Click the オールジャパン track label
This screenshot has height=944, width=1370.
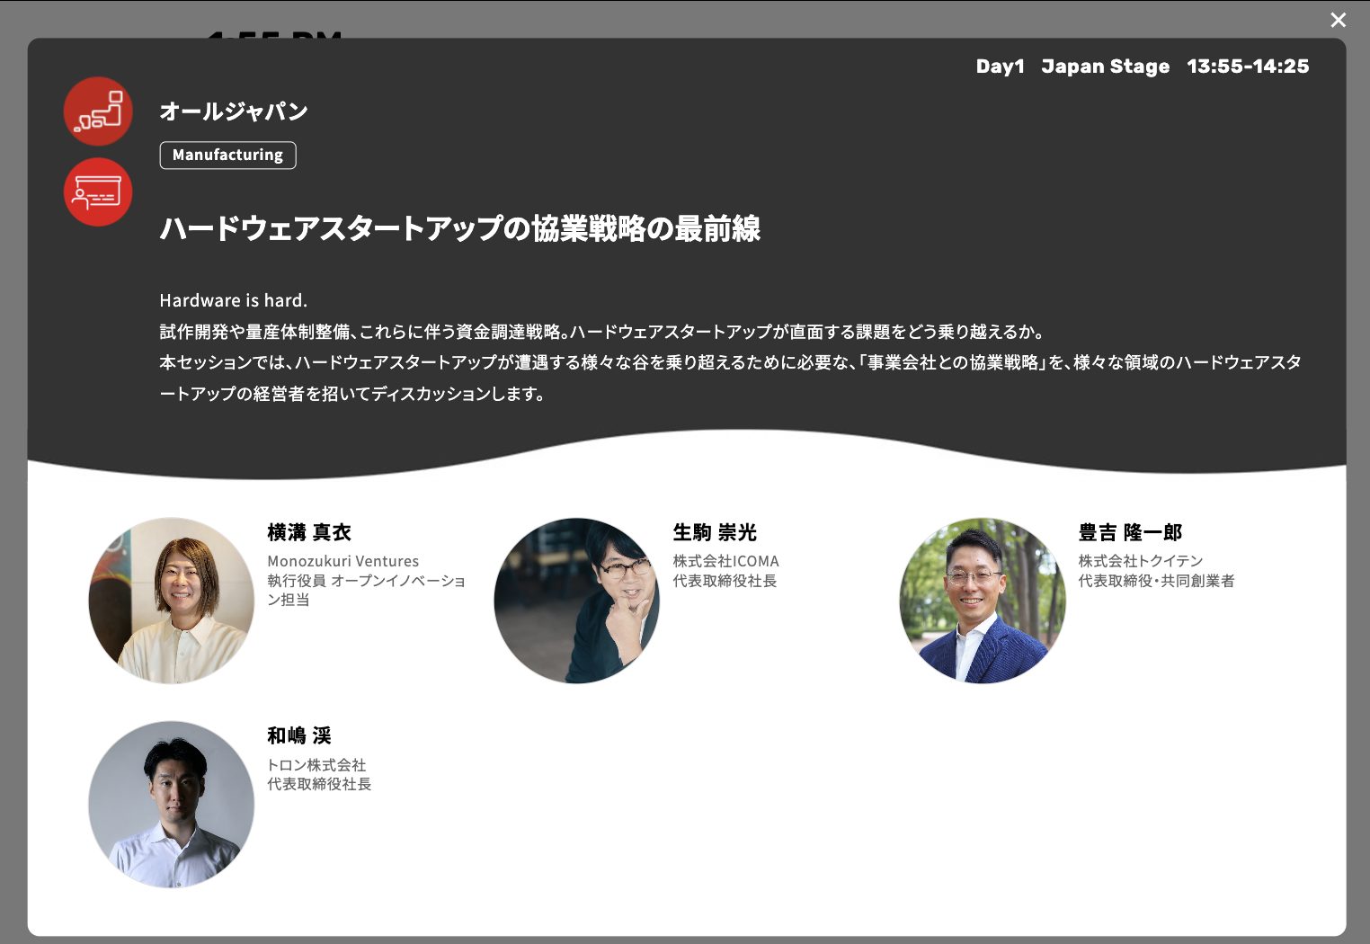[x=234, y=111]
